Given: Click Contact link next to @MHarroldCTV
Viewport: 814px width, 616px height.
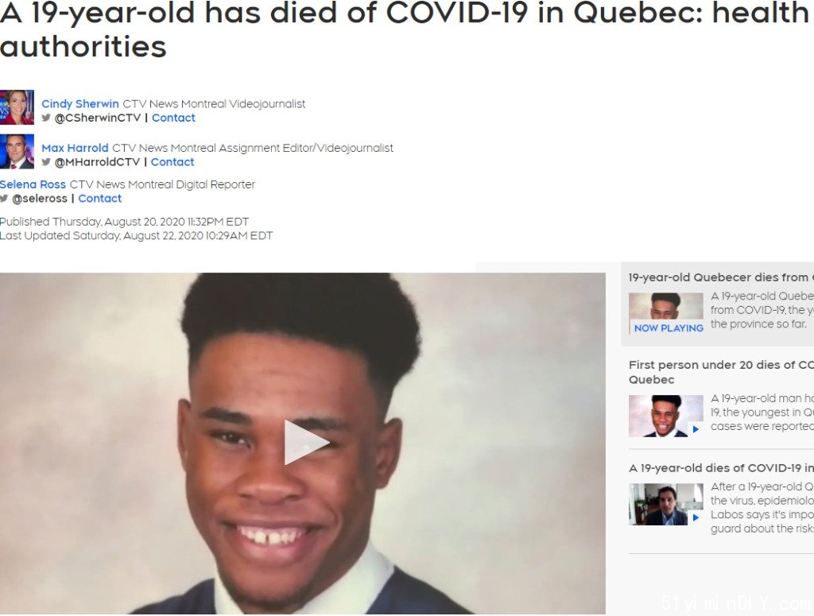Looking at the screenshot, I should [x=172, y=162].
